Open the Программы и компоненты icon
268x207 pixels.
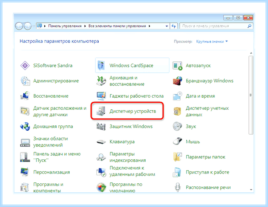(25, 187)
